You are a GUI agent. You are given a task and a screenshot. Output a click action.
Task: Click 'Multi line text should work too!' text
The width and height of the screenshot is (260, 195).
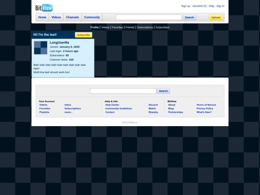52,72
